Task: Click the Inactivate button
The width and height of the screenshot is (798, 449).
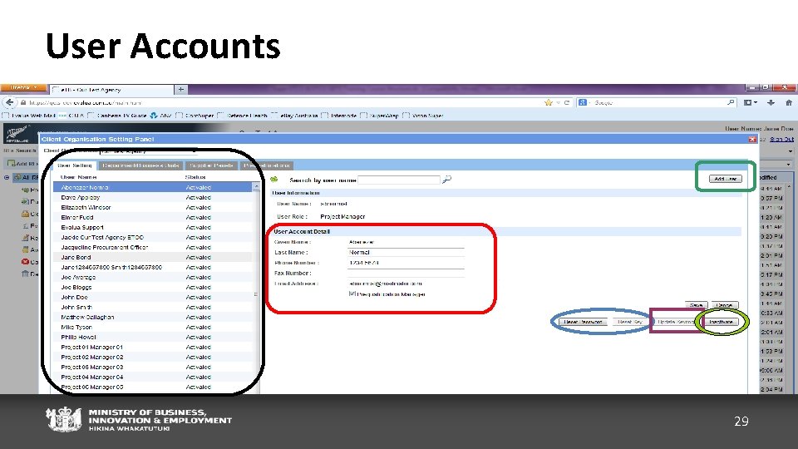Action: [722, 322]
